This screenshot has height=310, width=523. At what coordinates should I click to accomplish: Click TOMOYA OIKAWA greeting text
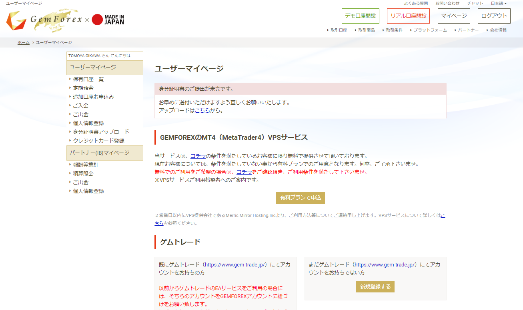point(99,56)
